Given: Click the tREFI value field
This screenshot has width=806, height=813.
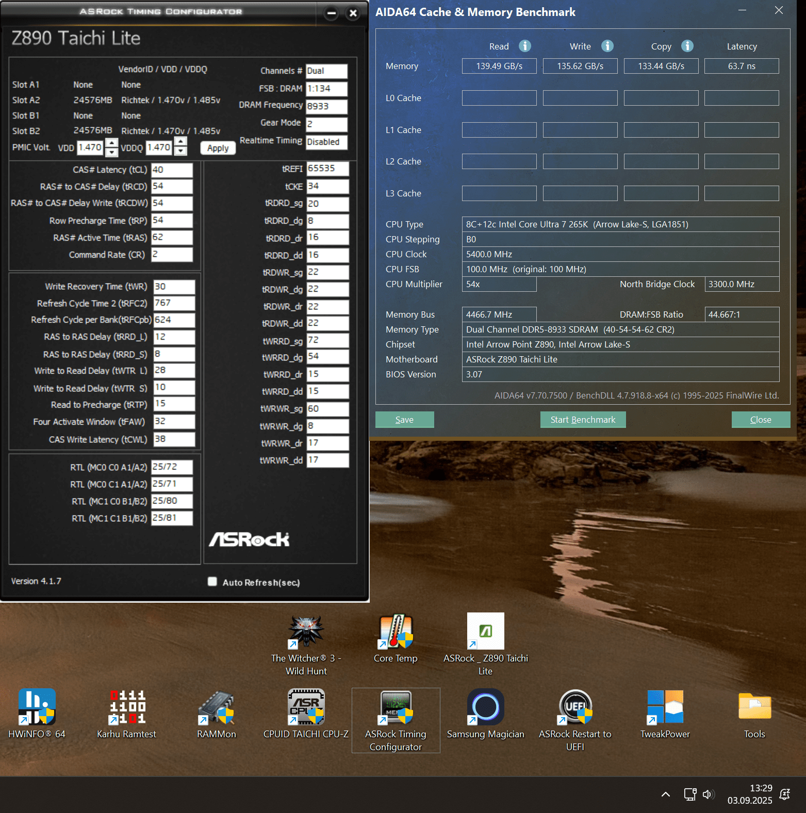Looking at the screenshot, I should pyautogui.click(x=328, y=169).
